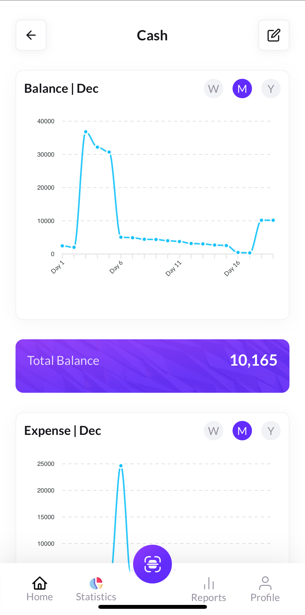Tap the last data point on Balance chart
Image resolution: width=305 pixels, height=615 pixels.
point(273,220)
